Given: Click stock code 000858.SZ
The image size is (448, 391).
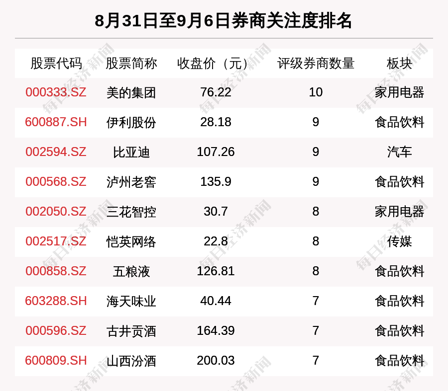Looking at the screenshot, I should coord(56,271).
